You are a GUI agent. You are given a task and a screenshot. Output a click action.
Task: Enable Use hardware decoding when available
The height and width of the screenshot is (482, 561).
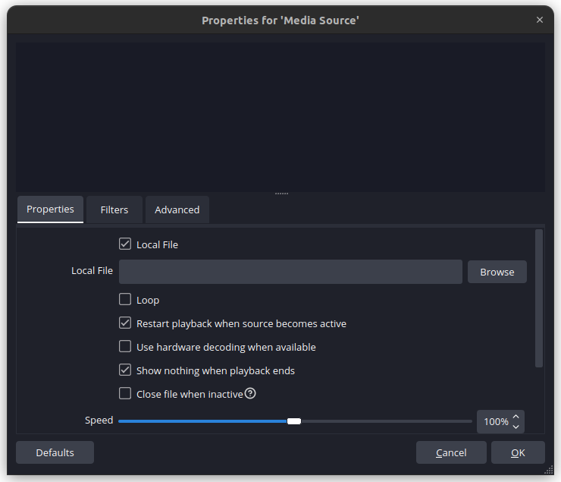click(x=125, y=347)
